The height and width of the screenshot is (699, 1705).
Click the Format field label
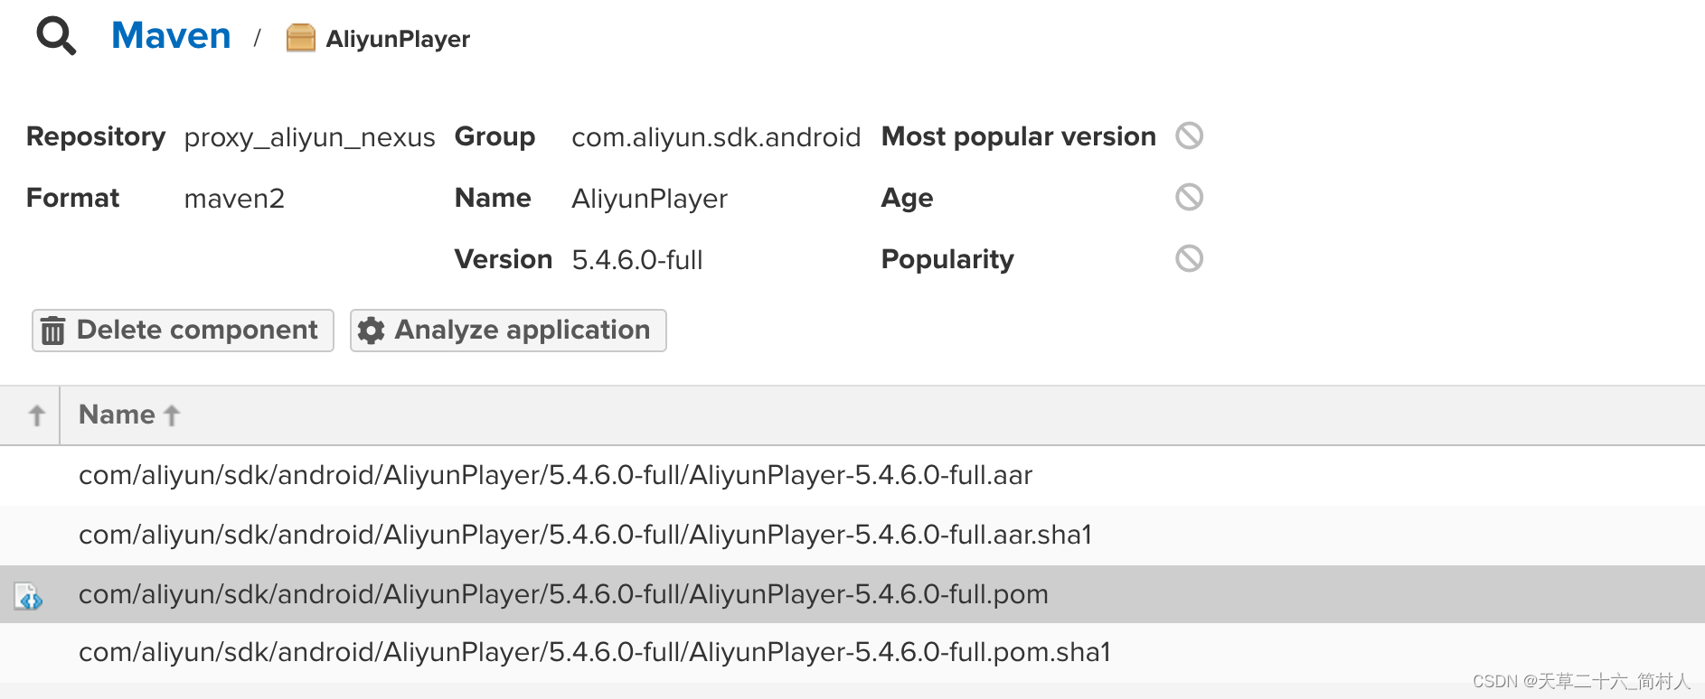coord(72,198)
